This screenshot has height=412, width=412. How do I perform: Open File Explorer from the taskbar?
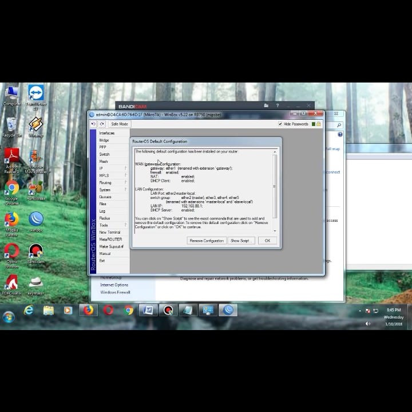(49, 311)
